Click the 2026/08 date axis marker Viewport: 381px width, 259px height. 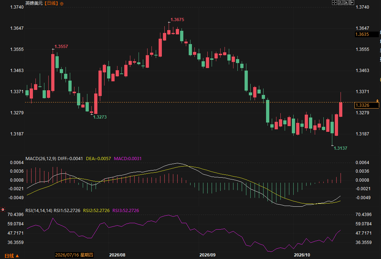(117, 255)
